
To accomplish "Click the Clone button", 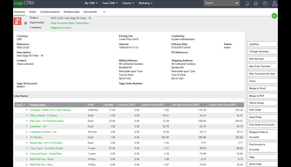I will pyautogui.click(x=262, y=81).
